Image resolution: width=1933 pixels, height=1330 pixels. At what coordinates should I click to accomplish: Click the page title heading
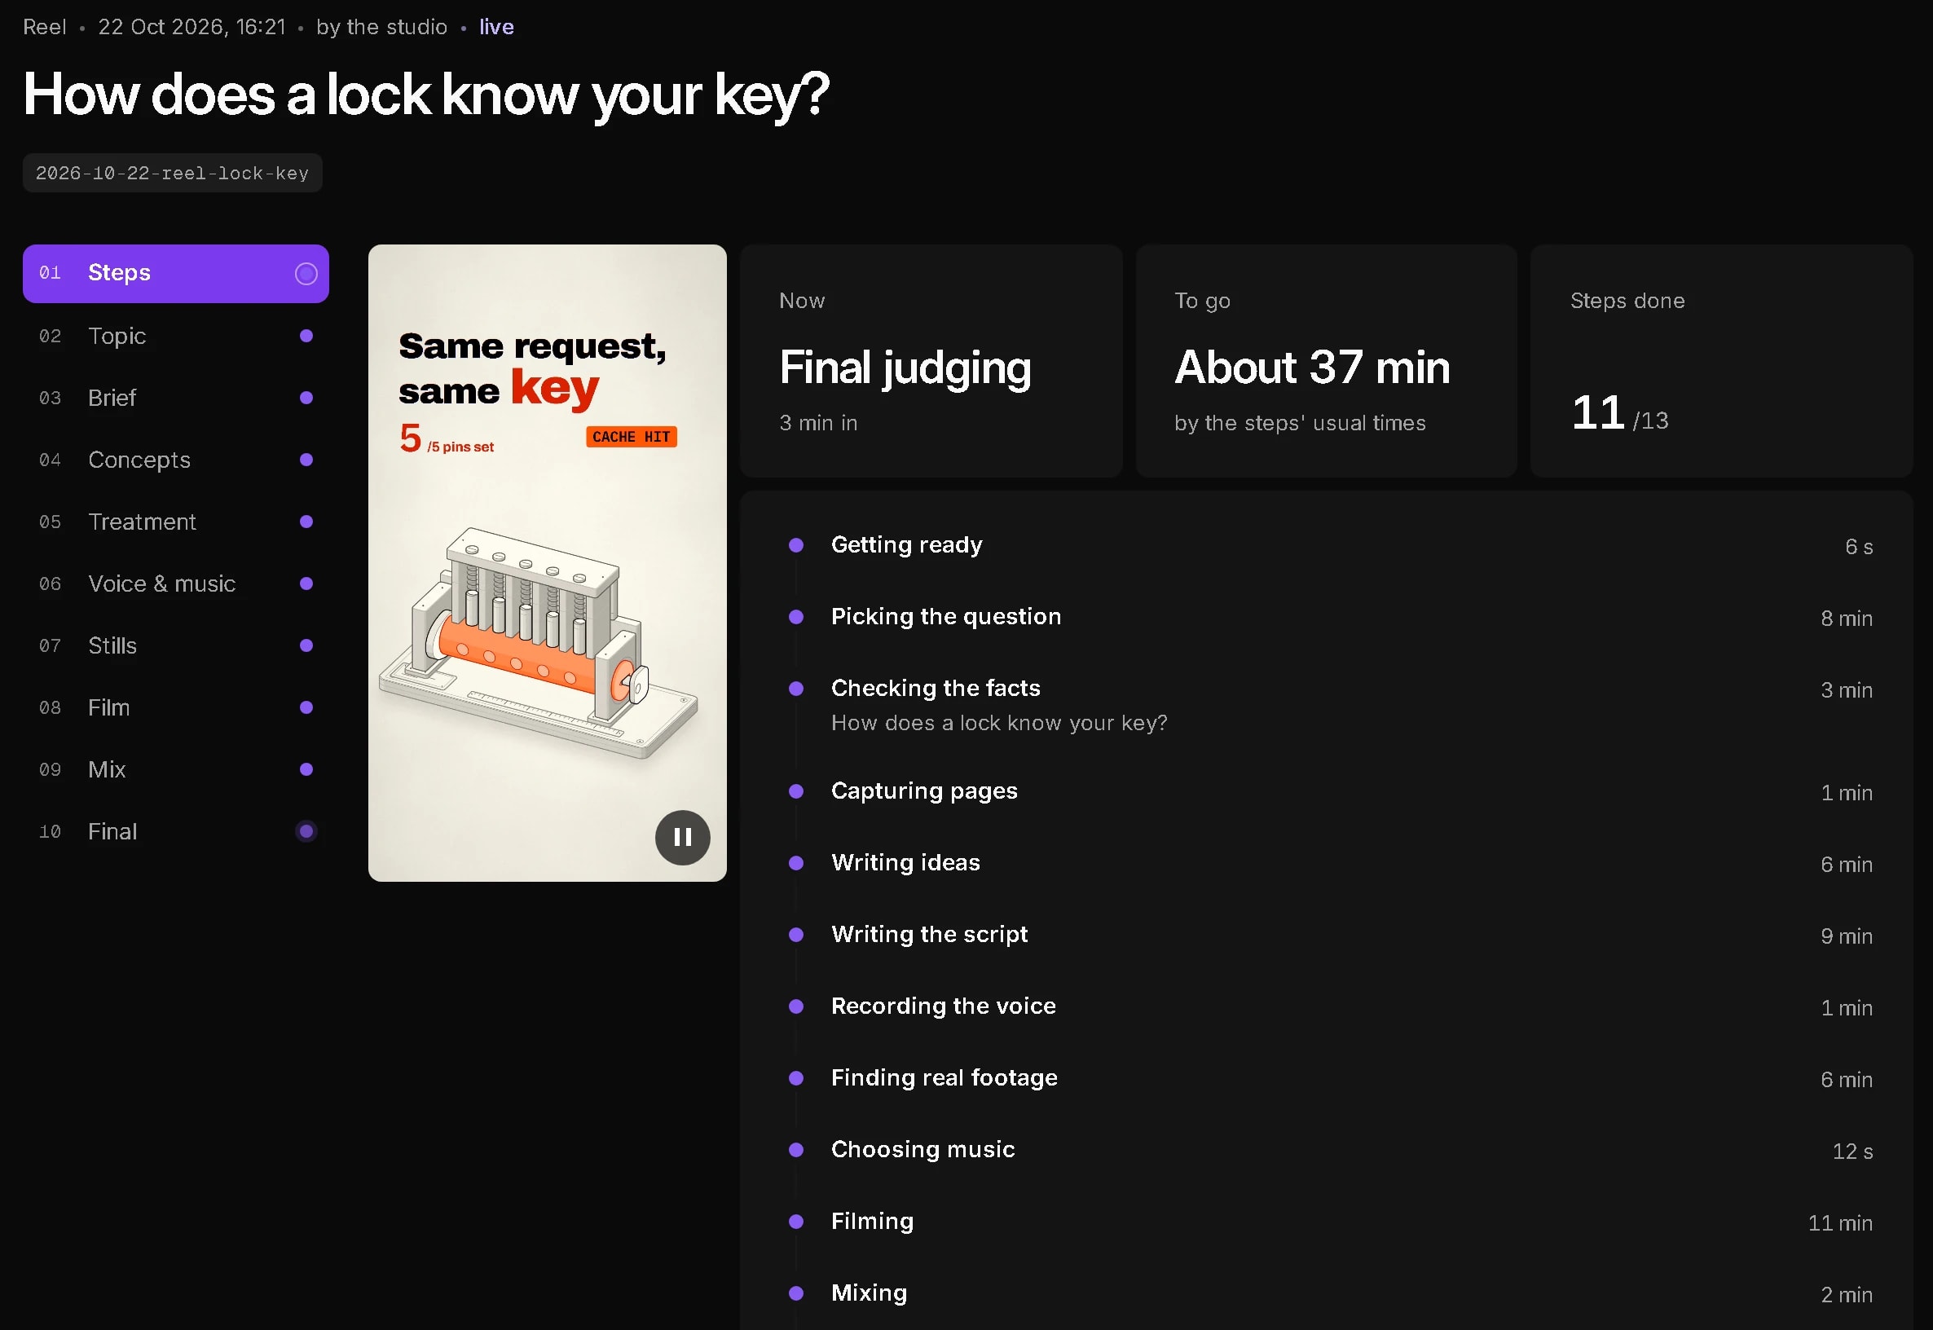[x=425, y=95]
